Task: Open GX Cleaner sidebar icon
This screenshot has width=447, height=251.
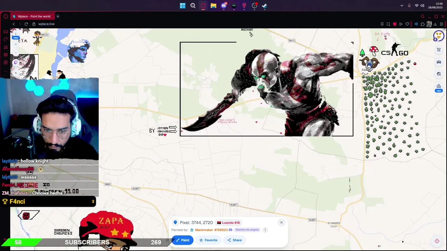Action: (x=6, y=47)
